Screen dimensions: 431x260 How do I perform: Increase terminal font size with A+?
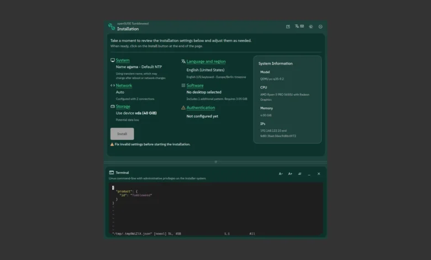[290, 174]
